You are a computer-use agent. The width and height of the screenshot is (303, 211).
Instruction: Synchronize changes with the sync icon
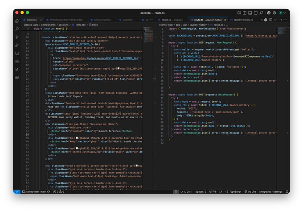49,192
